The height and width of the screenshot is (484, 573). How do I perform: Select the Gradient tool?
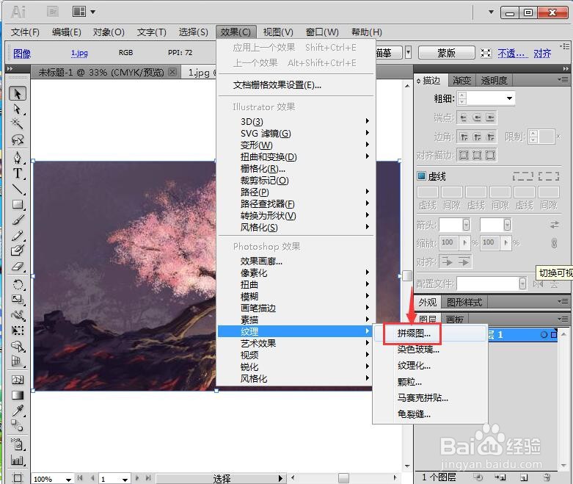[x=17, y=395]
